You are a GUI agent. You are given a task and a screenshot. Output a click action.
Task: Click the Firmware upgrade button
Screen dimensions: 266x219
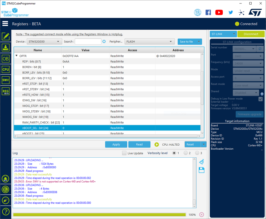click(249, 114)
